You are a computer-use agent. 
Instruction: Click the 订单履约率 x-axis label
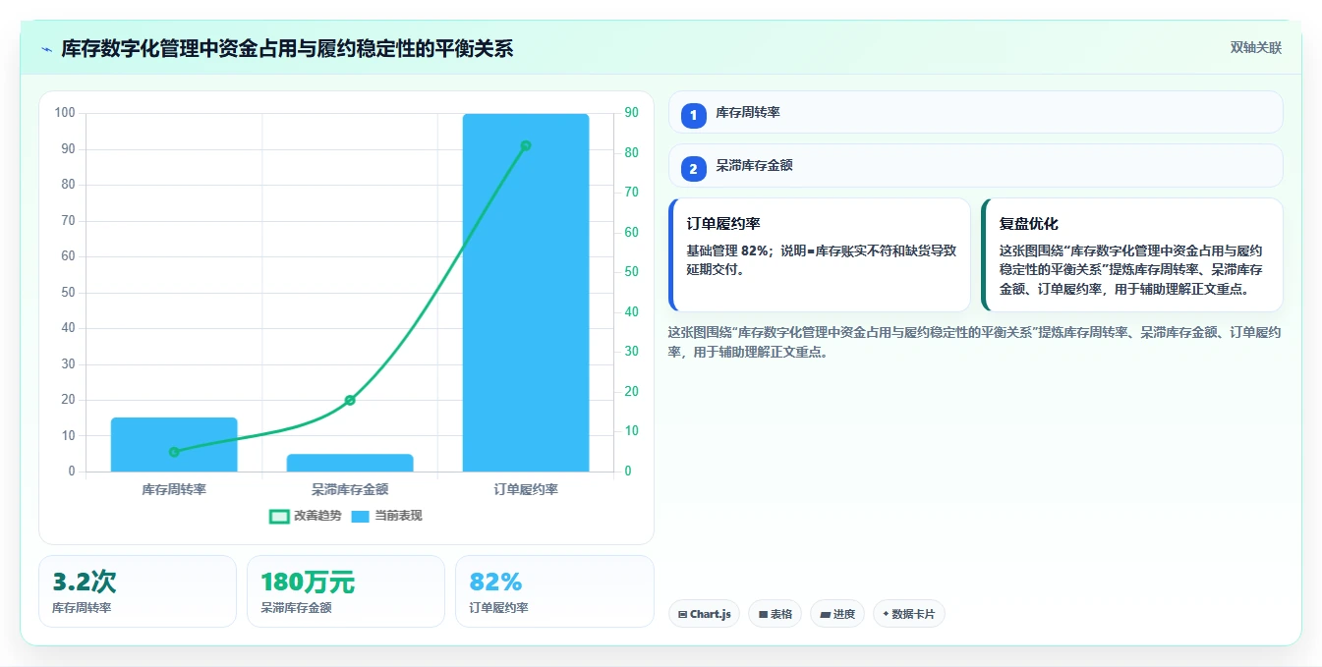coord(526,488)
